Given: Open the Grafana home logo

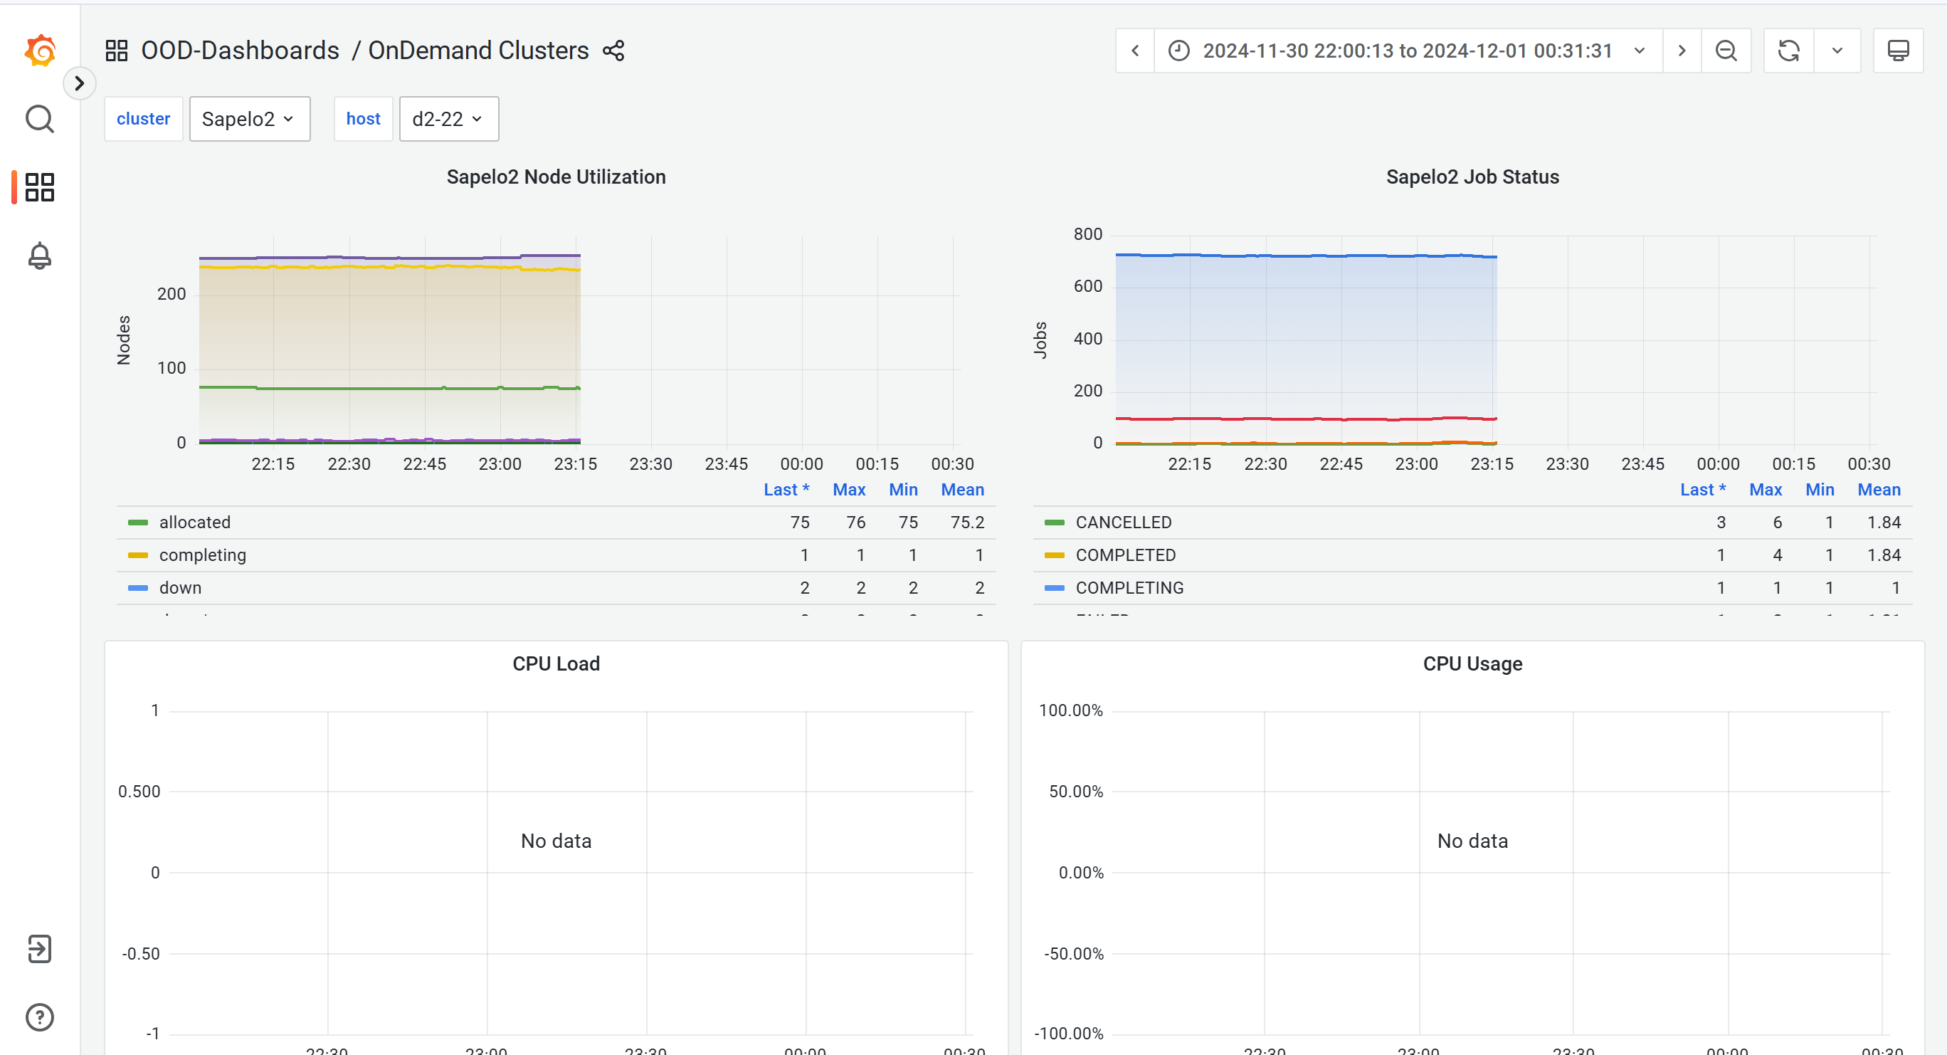Looking at the screenshot, I should point(40,51).
